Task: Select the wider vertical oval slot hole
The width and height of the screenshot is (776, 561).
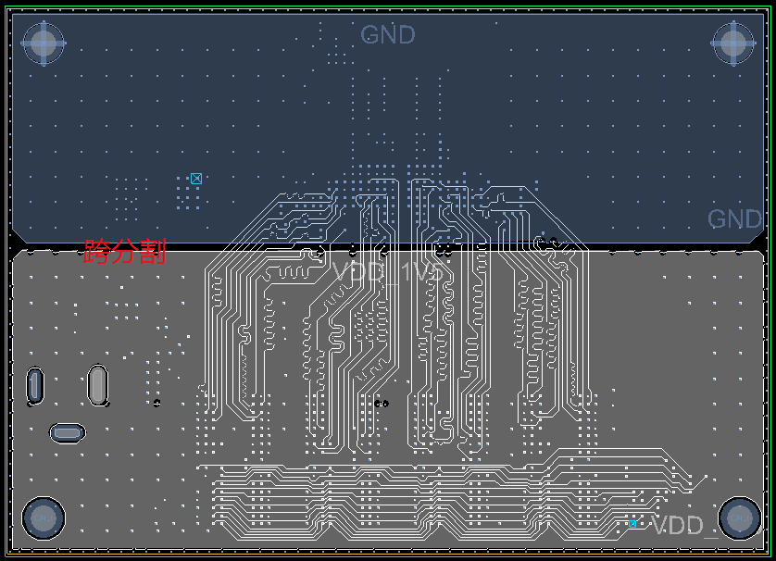Action: click(97, 383)
